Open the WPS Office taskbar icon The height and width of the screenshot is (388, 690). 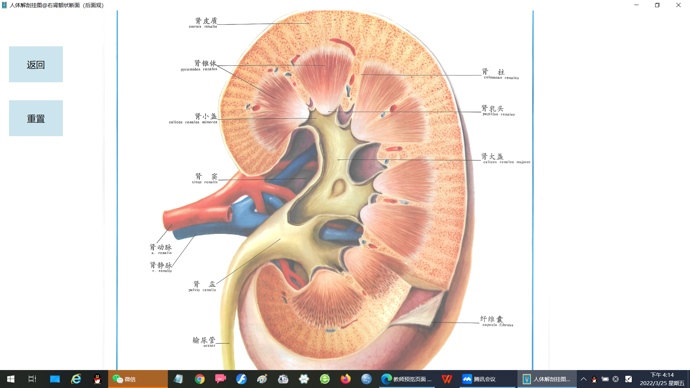447,379
